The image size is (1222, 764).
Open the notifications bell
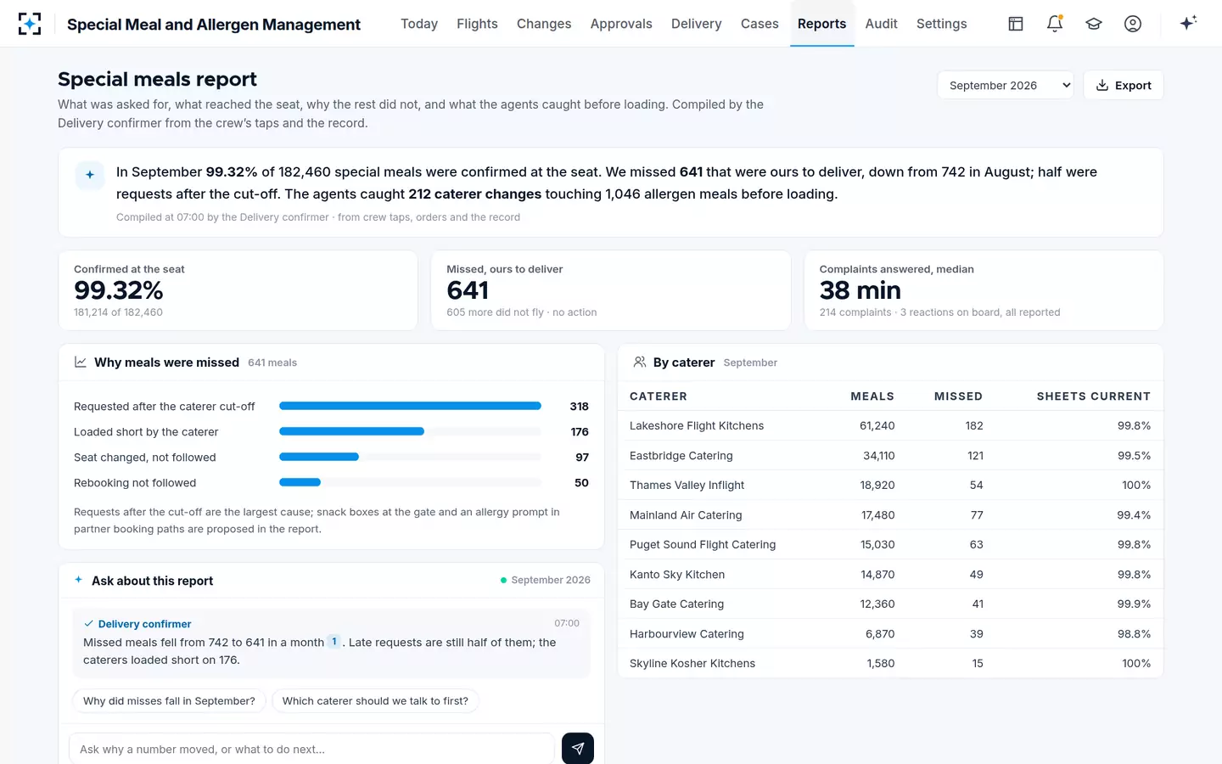coord(1055,24)
